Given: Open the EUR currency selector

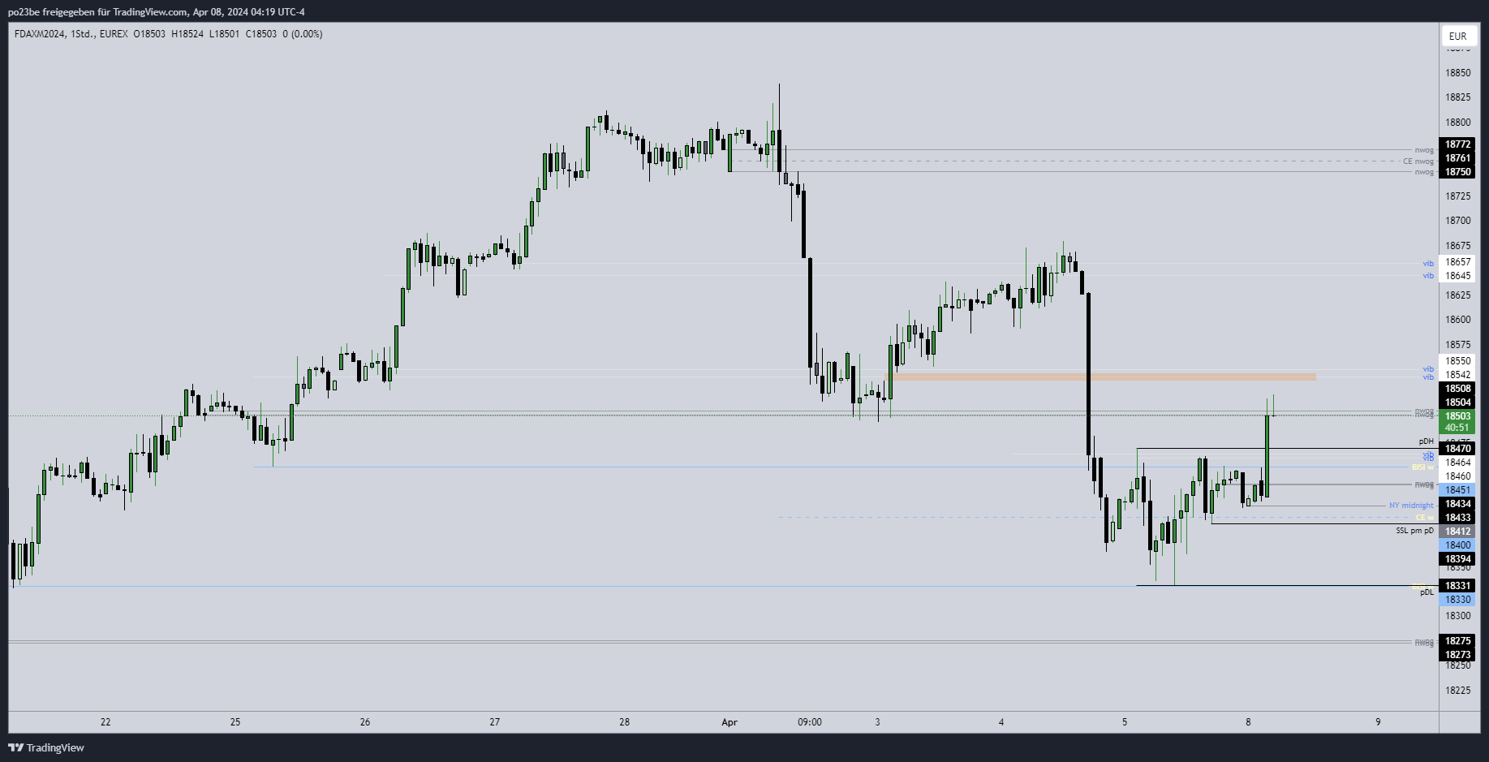Looking at the screenshot, I should (x=1457, y=36).
